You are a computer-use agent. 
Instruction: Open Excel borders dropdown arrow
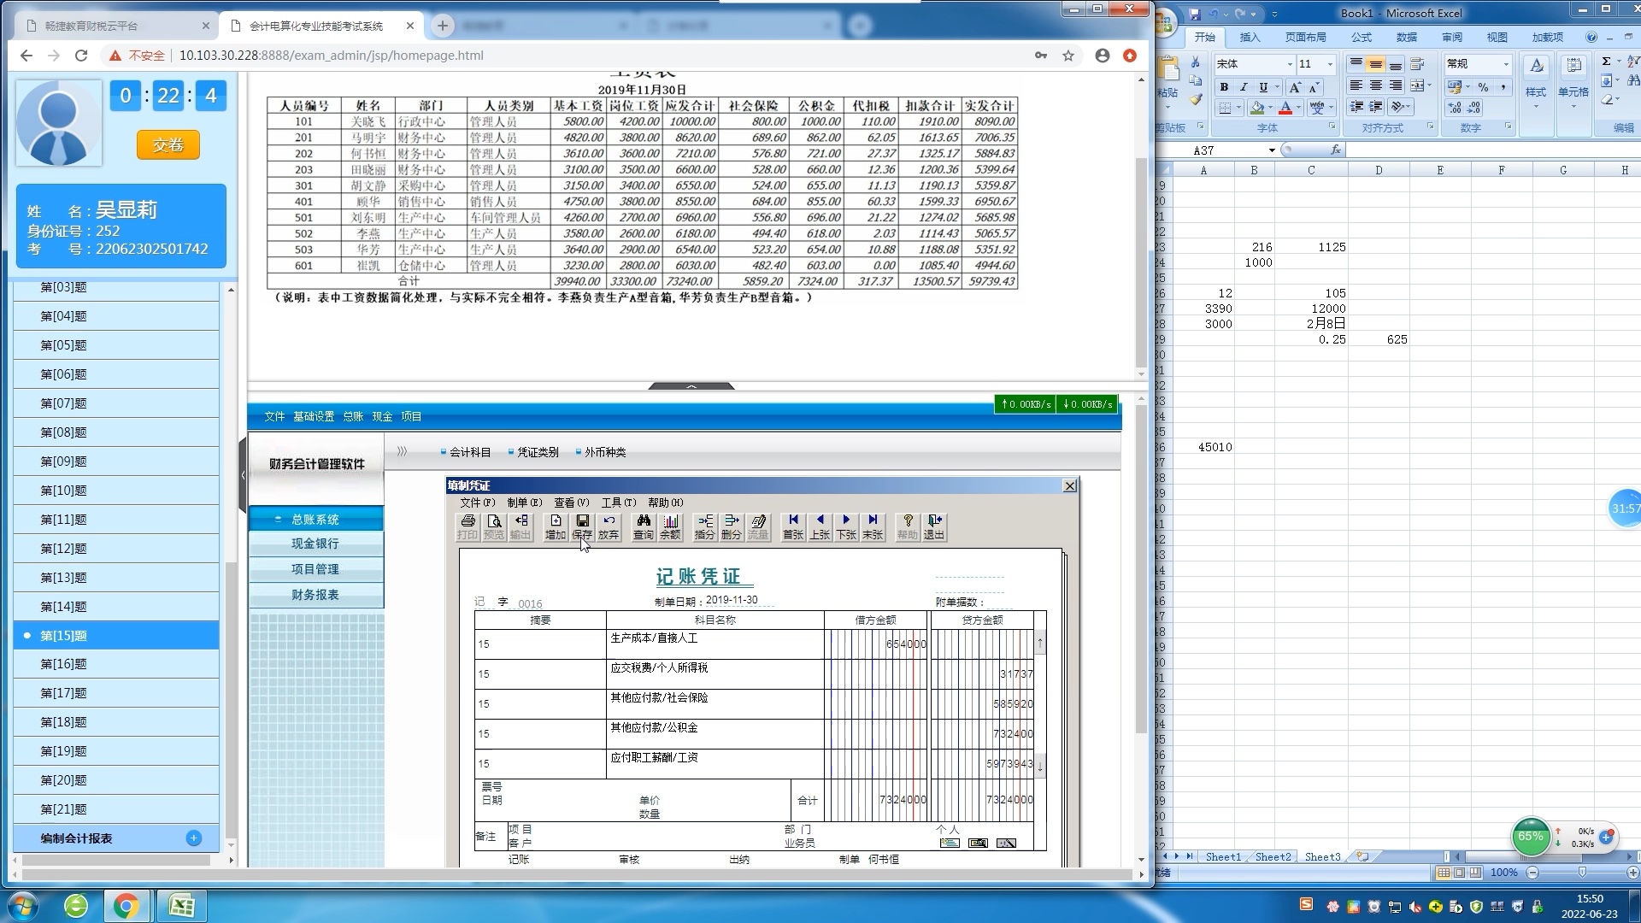[x=1238, y=108]
